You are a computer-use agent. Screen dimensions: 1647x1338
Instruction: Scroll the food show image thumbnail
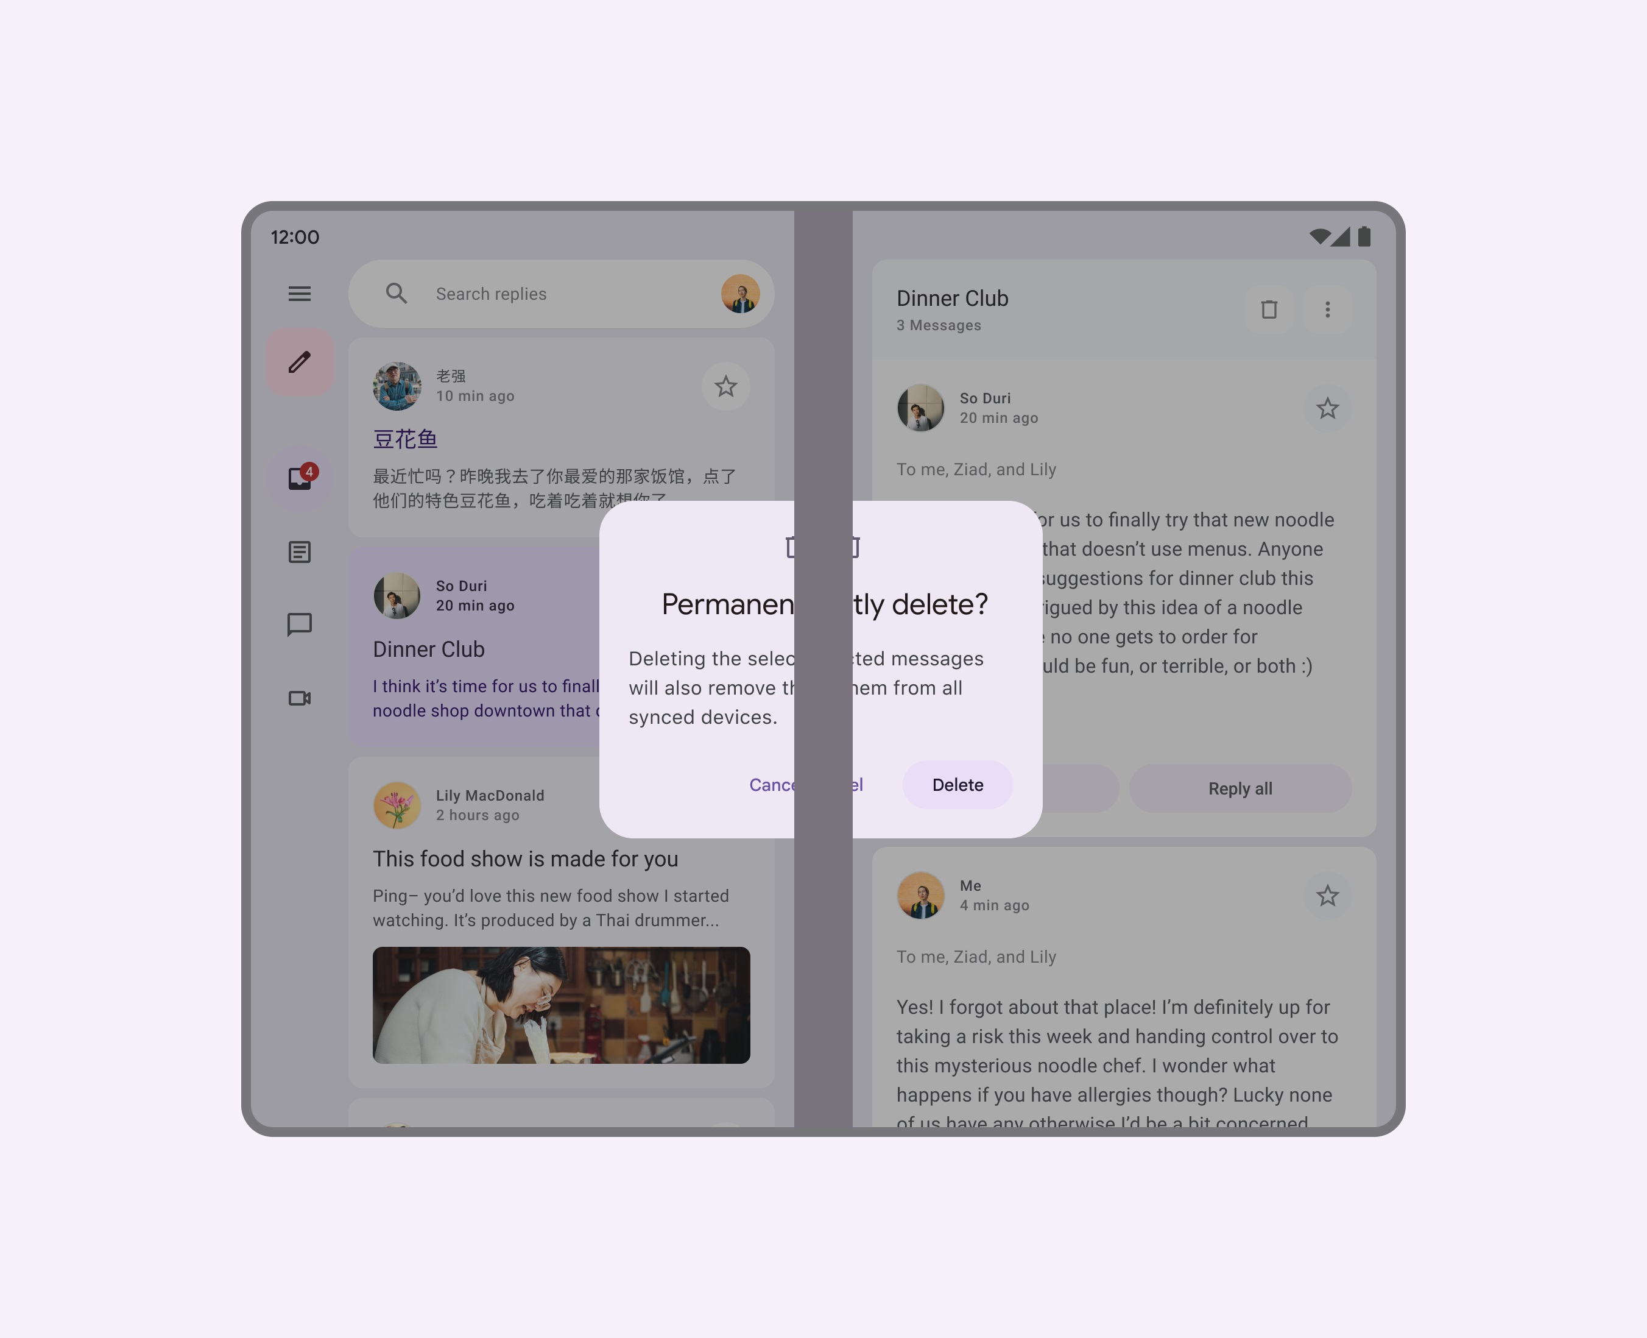[561, 1003]
